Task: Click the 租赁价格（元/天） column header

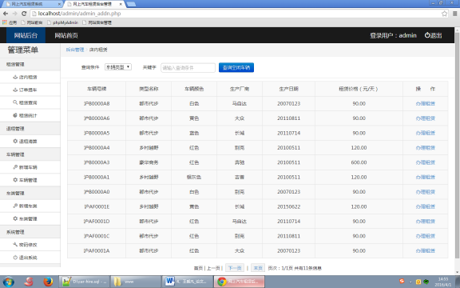Action: pos(359,89)
